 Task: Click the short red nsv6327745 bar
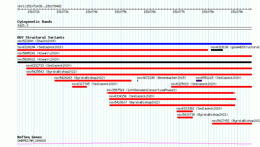coord(79,87)
